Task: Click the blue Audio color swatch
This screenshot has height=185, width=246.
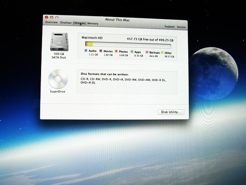Action: click(86, 50)
